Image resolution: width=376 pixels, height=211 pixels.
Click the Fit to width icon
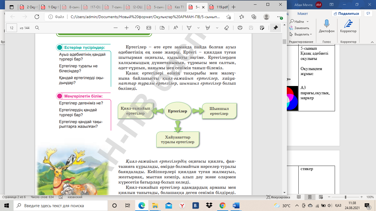[149, 28]
